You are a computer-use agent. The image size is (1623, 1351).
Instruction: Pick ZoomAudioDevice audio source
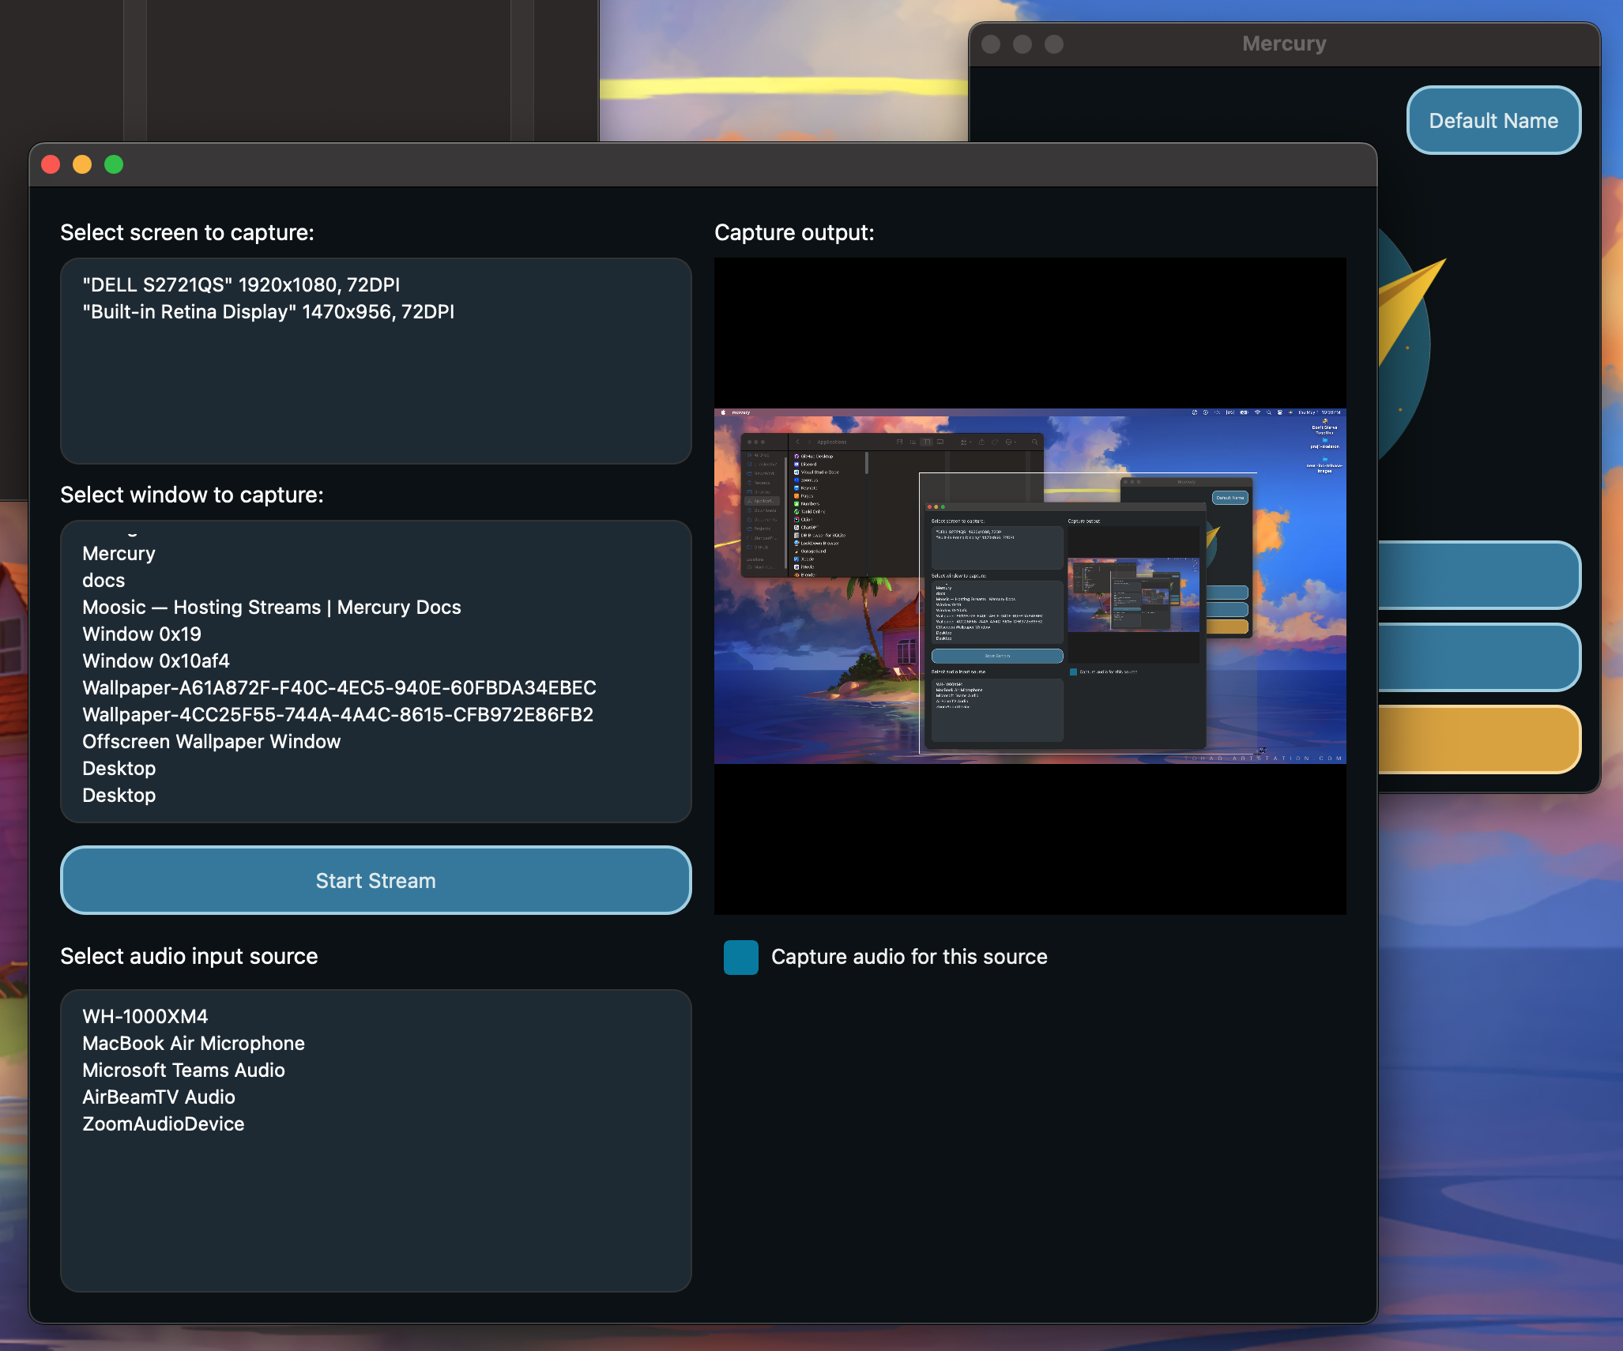163,1123
